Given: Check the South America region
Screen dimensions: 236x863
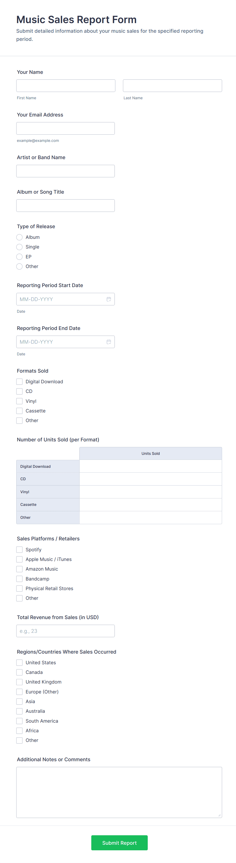Looking at the screenshot, I should click(20, 721).
